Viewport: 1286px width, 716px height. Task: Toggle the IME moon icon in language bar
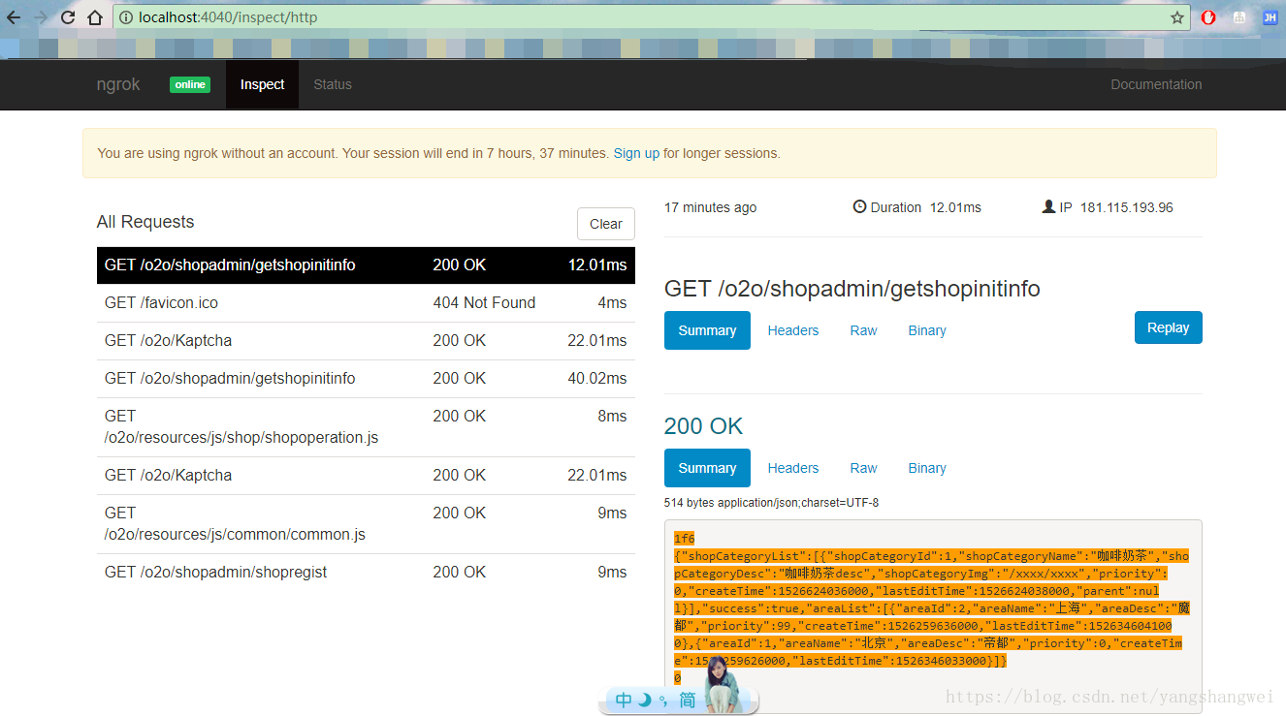click(x=644, y=700)
